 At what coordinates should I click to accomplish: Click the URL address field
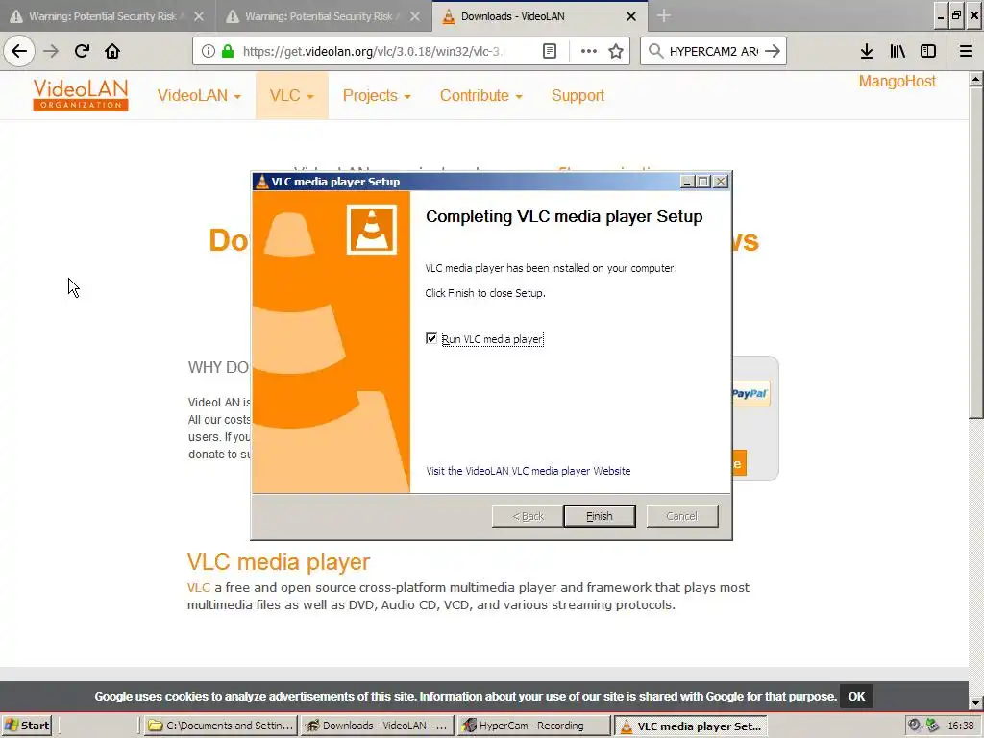[373, 51]
